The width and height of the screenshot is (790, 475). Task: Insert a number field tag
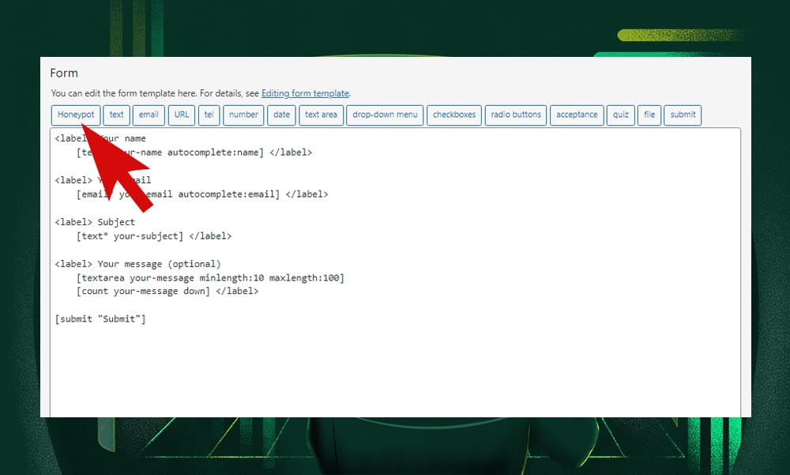pyautogui.click(x=243, y=115)
